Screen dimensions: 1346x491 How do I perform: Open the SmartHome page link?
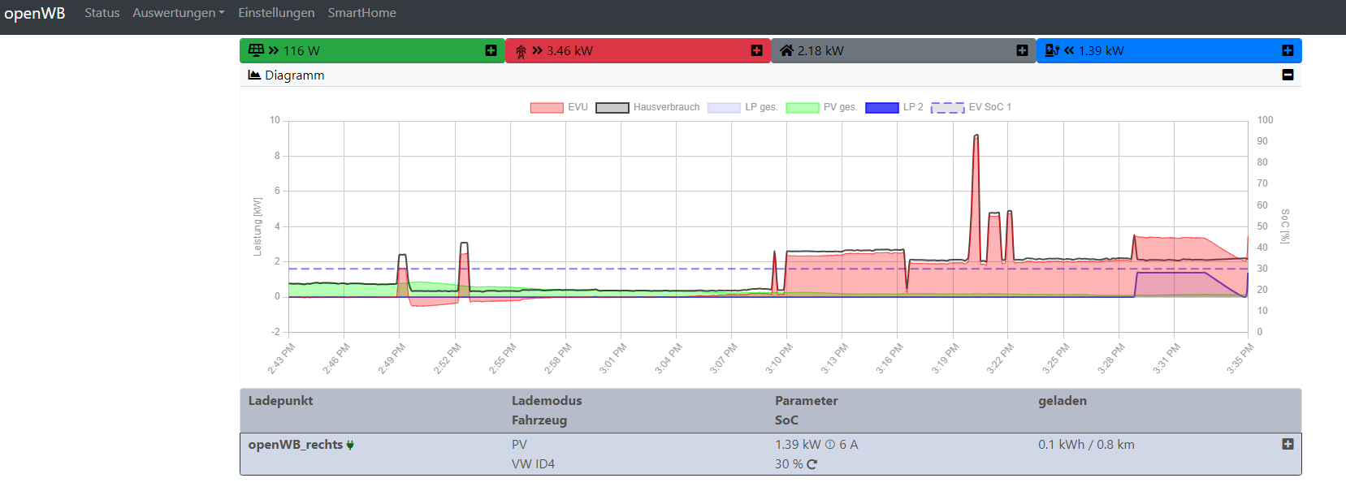click(361, 13)
